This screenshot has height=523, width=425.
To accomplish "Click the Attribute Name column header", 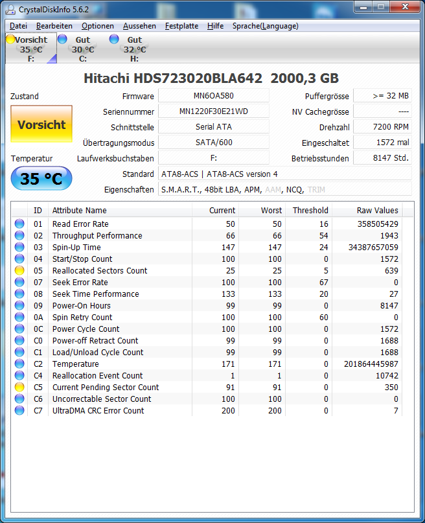I will pos(120,210).
